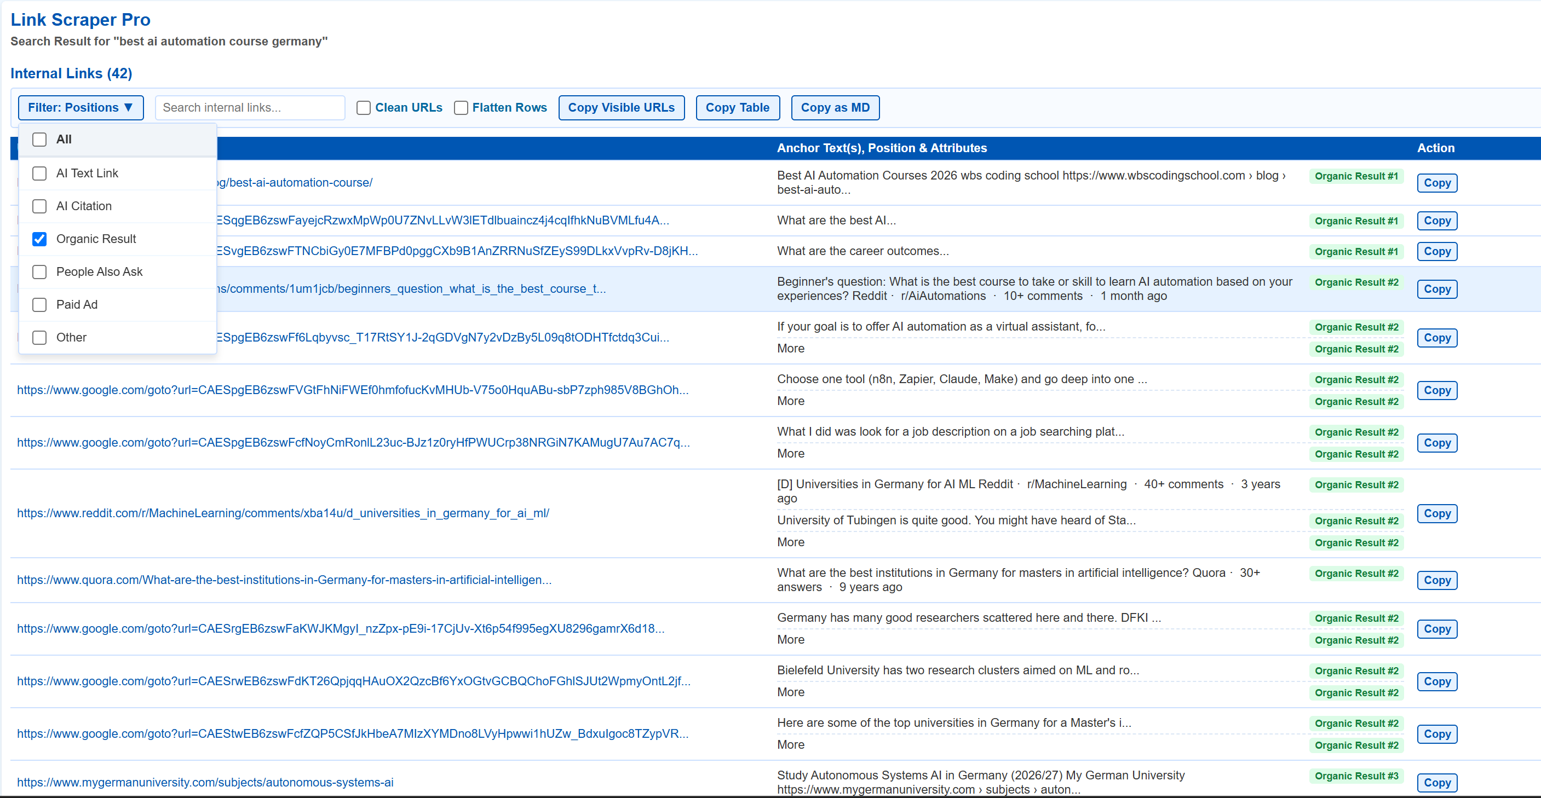The width and height of the screenshot is (1541, 798).
Task: Click the Action column header
Action: click(x=1436, y=148)
